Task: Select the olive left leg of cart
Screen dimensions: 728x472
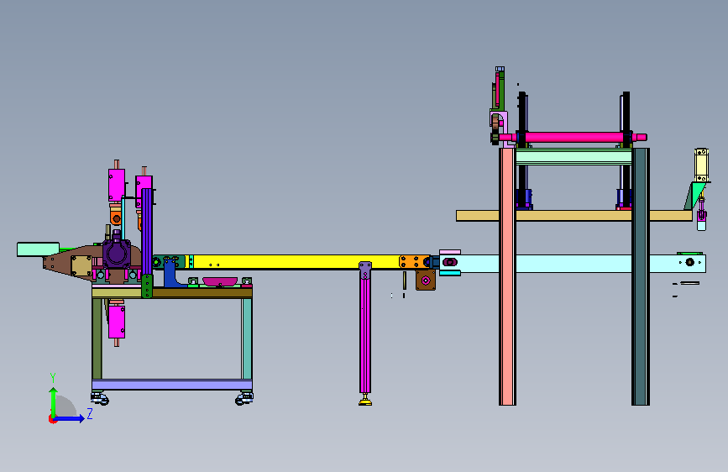Action: (97, 338)
